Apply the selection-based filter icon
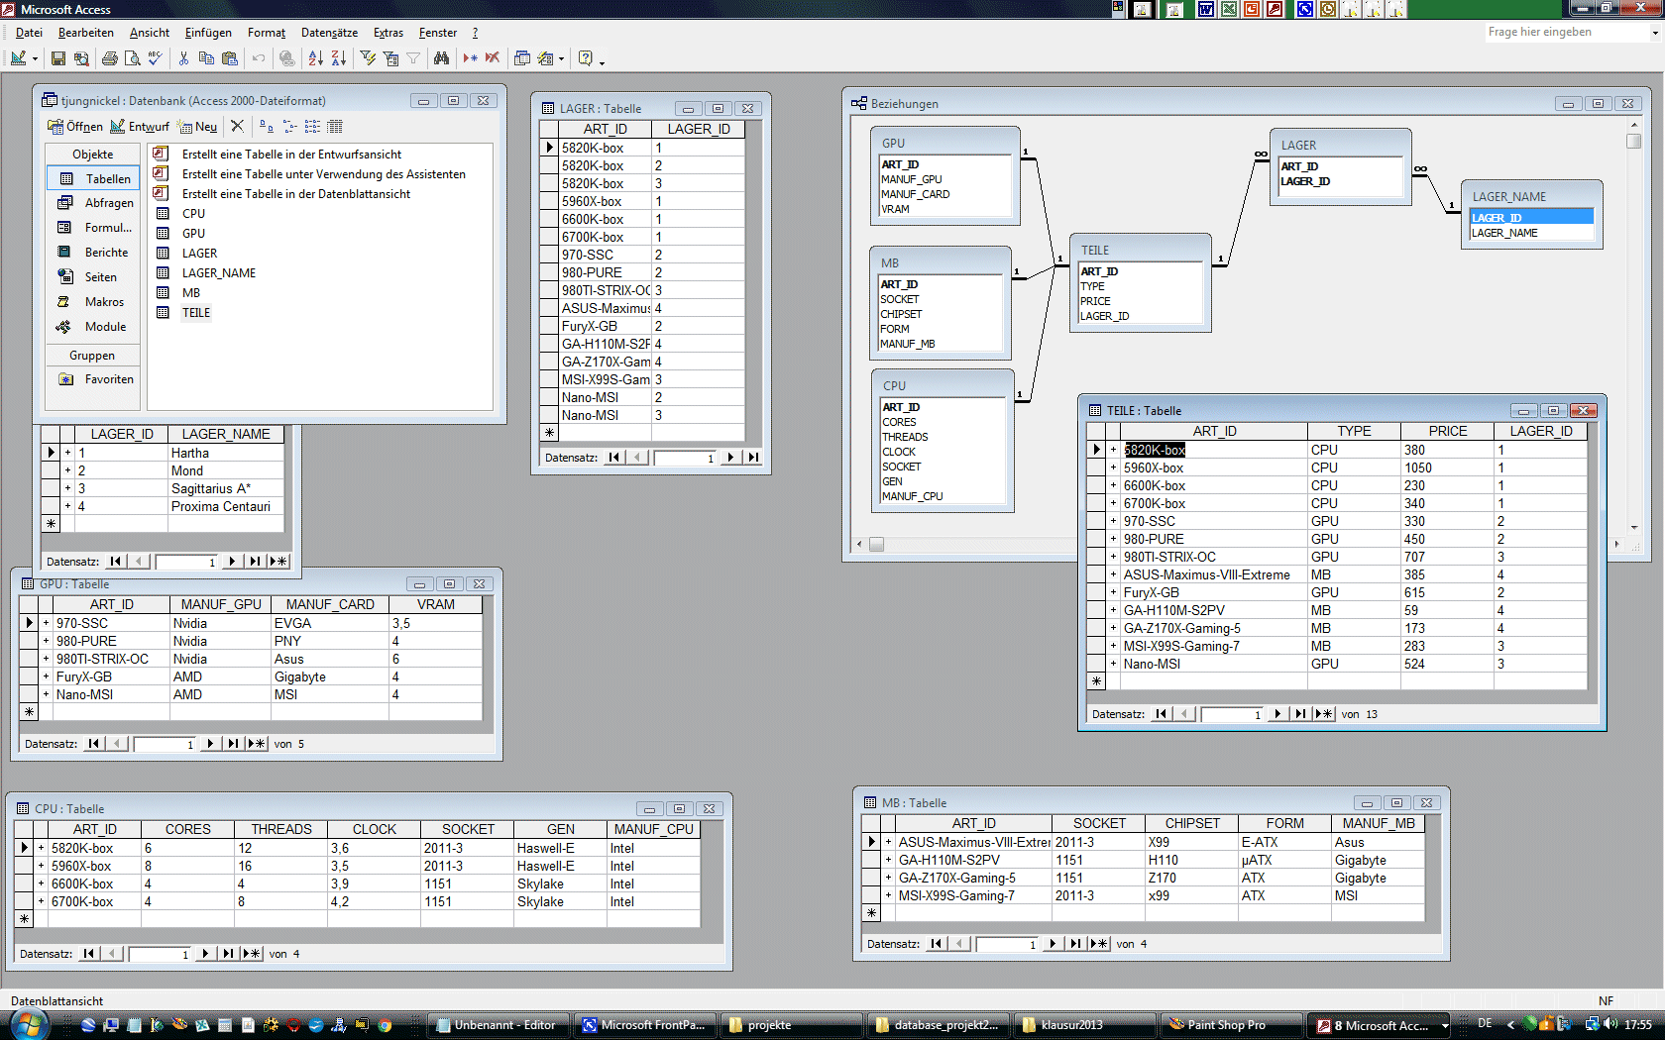Viewport: 1665px width, 1040px height. pos(368,58)
